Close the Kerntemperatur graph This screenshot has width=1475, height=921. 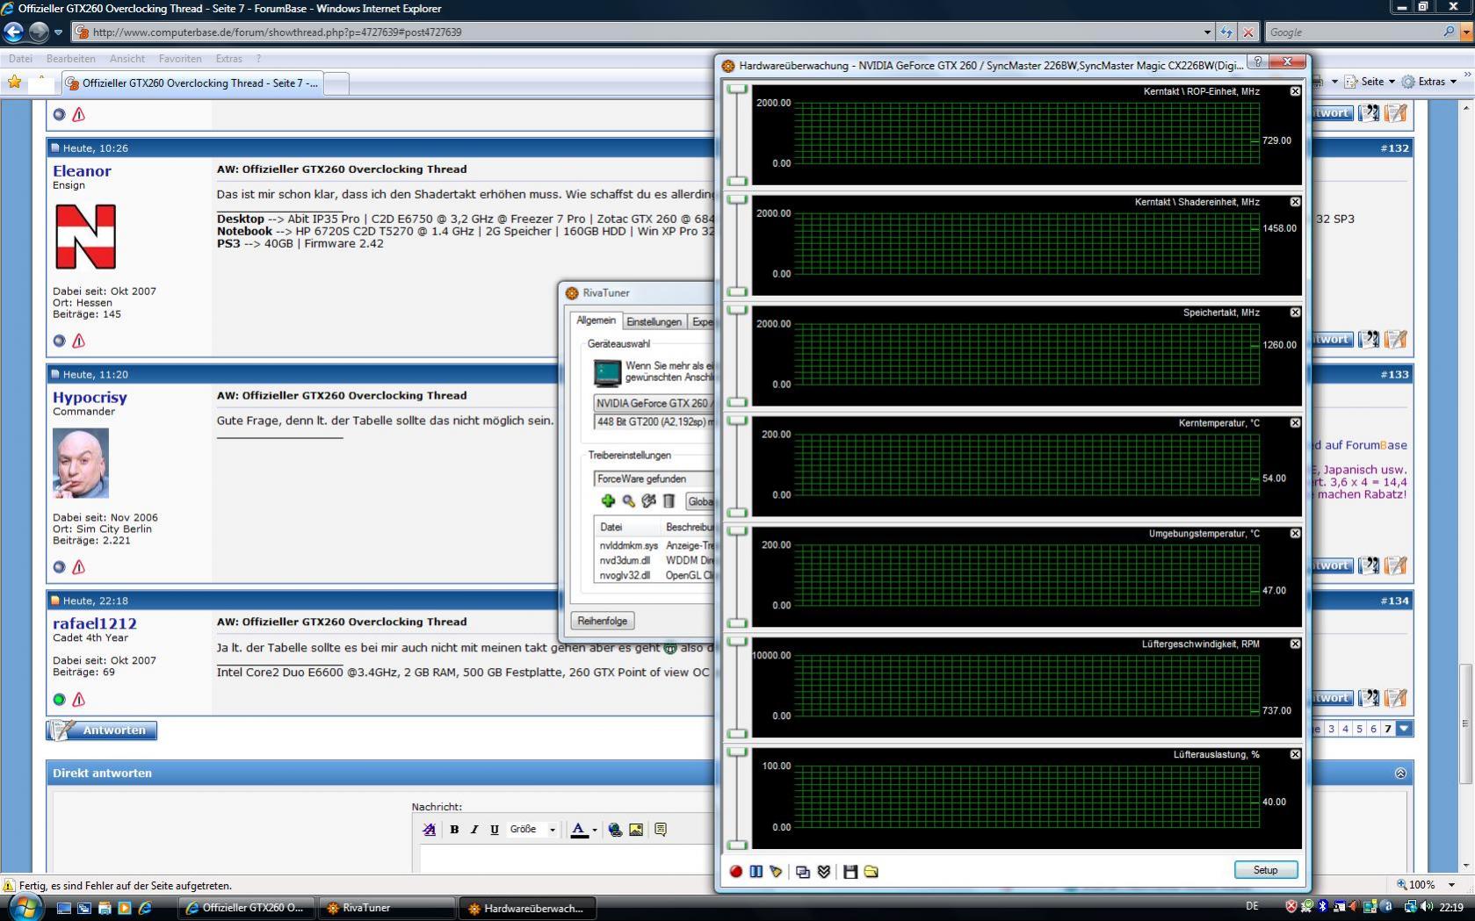pos(1295,423)
